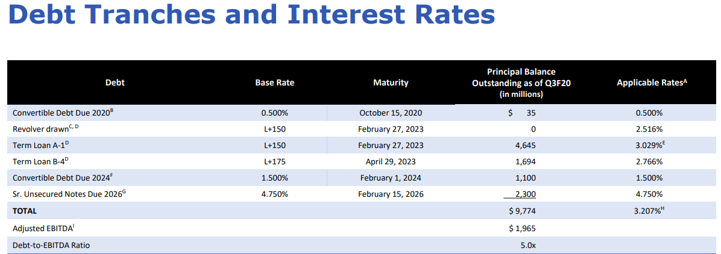Select the Term Loan B-4 row label
This screenshot has height=254, width=721.
(42, 161)
